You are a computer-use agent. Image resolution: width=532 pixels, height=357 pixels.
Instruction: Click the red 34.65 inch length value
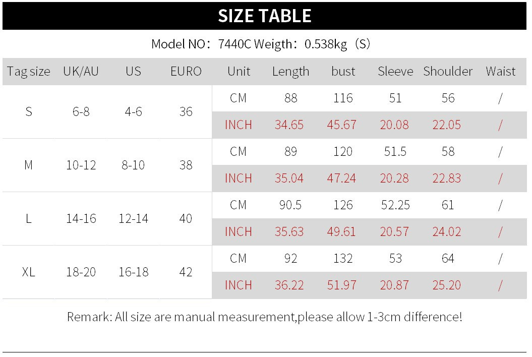coord(289,125)
